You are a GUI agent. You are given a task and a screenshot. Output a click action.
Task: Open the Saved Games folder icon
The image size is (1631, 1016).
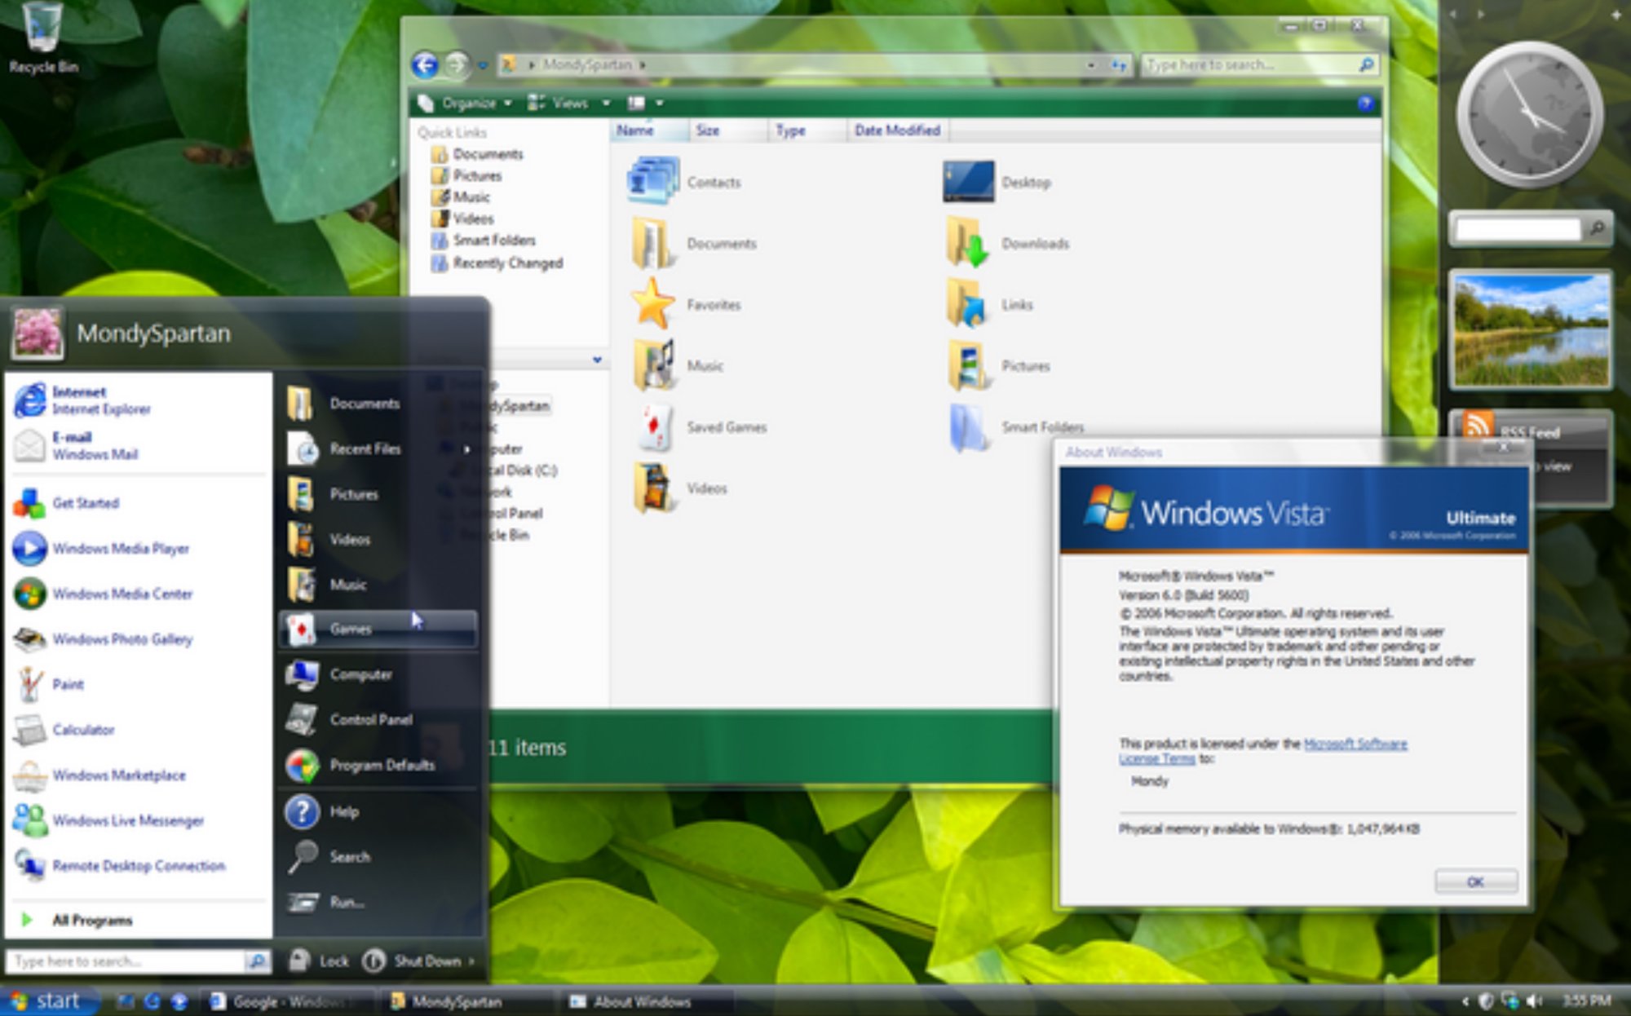[654, 426]
